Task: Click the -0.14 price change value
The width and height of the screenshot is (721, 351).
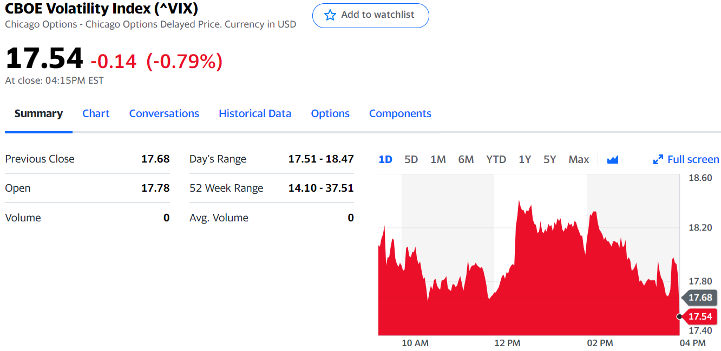Action: [113, 61]
